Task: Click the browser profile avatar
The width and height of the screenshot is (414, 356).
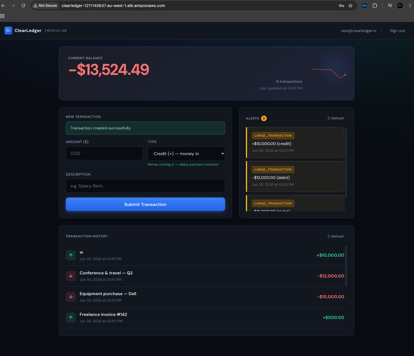Action: coord(400,6)
